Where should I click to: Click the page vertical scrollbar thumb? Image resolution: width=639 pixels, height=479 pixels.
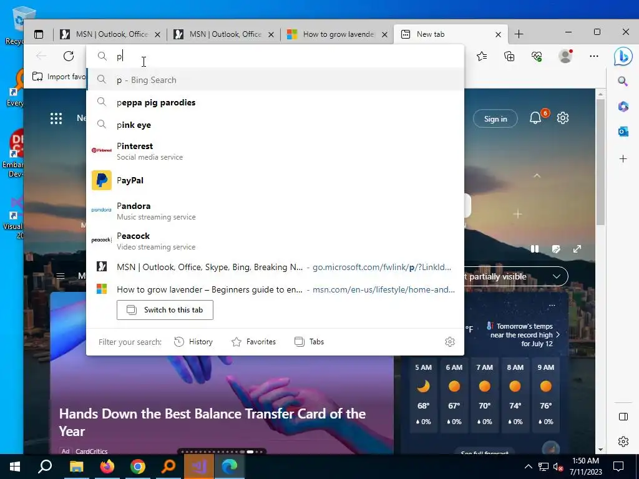(x=600, y=161)
